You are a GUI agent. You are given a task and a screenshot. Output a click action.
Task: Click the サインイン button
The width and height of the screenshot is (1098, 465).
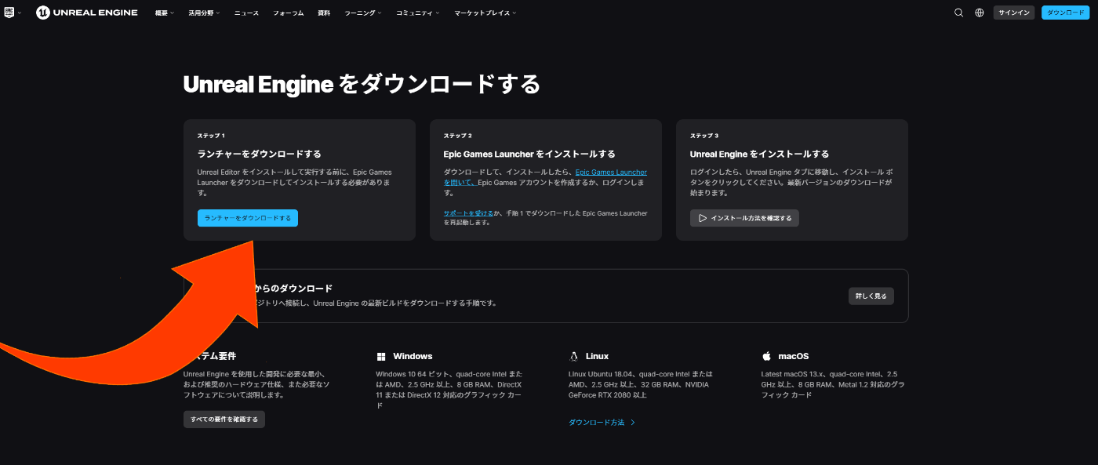point(1014,13)
